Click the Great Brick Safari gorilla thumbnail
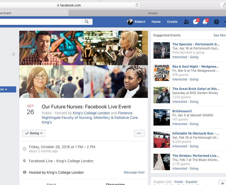Viewport: 226px width, 185px height. 161,95
